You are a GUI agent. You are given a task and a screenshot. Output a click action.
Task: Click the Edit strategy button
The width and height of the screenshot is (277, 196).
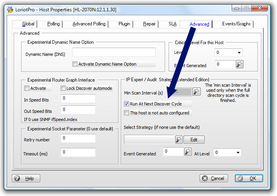click(x=194, y=140)
